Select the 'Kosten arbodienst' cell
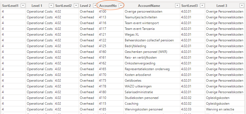Screen dimensions: 246x114 click(152, 75)
